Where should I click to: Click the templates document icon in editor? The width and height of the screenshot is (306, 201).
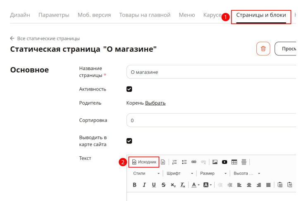[x=163, y=162]
